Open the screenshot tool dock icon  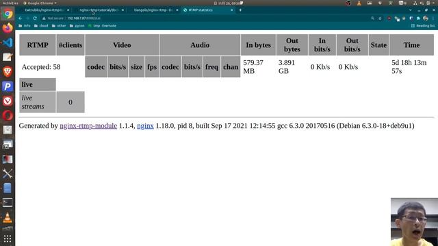[x=8, y=144]
